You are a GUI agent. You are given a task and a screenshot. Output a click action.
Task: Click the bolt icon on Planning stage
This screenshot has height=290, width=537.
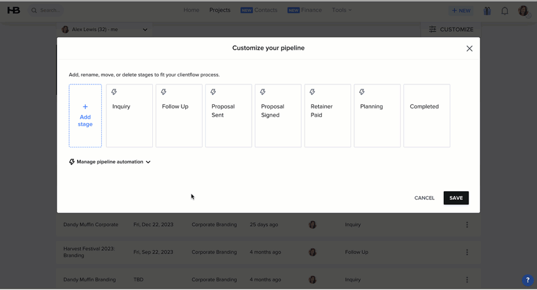[x=362, y=92]
